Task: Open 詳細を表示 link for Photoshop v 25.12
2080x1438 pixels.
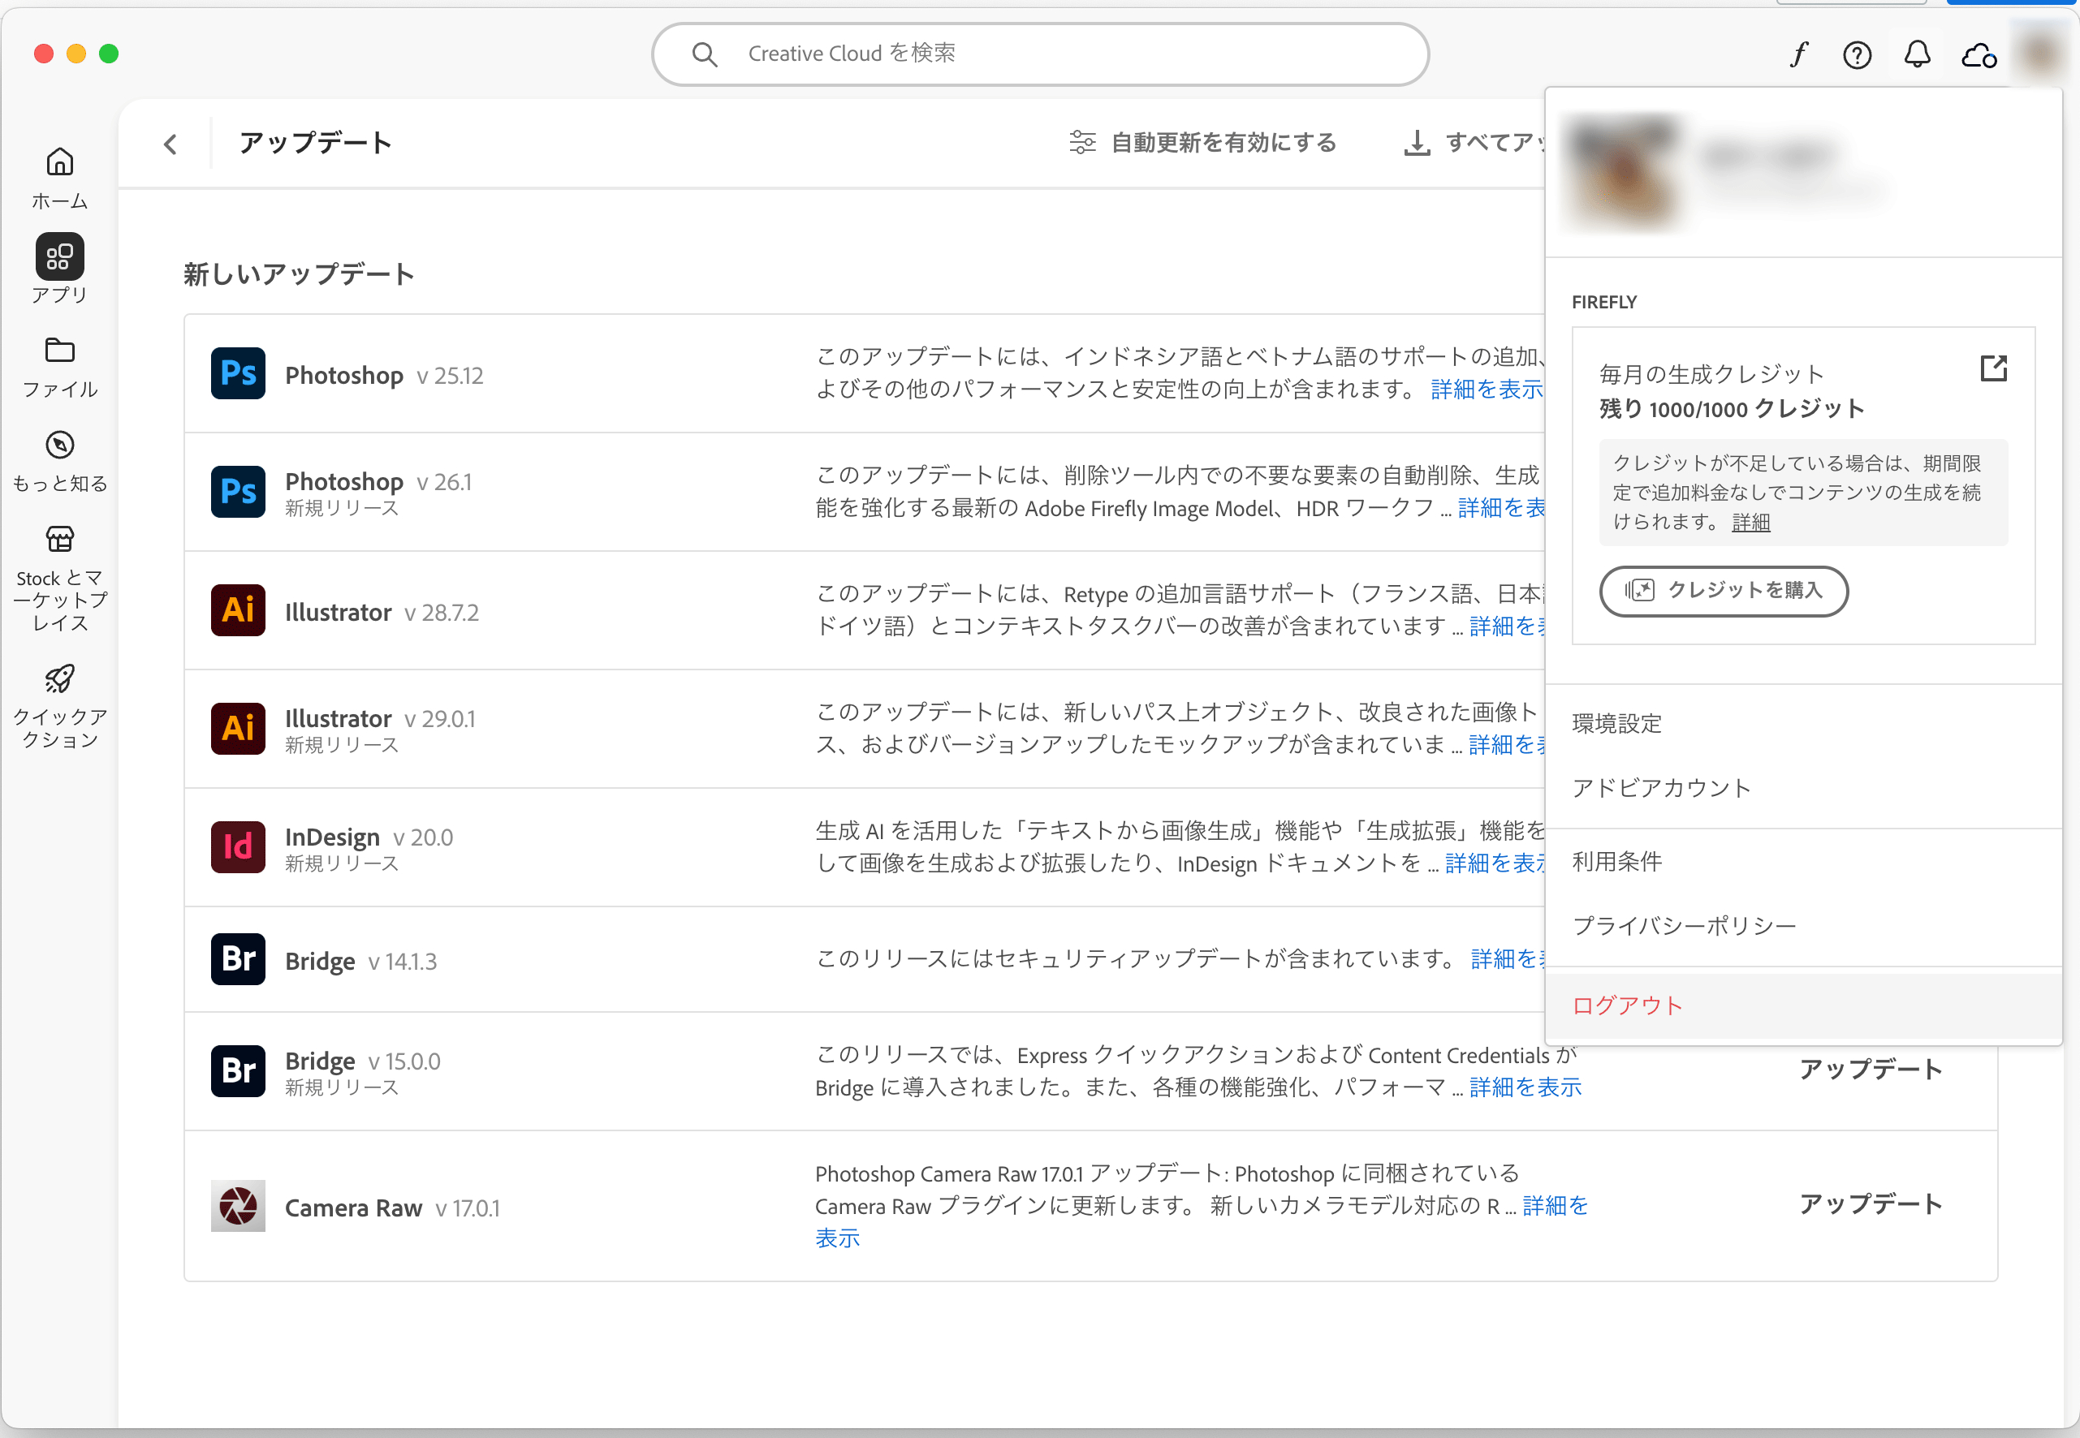Action: click(x=1488, y=390)
